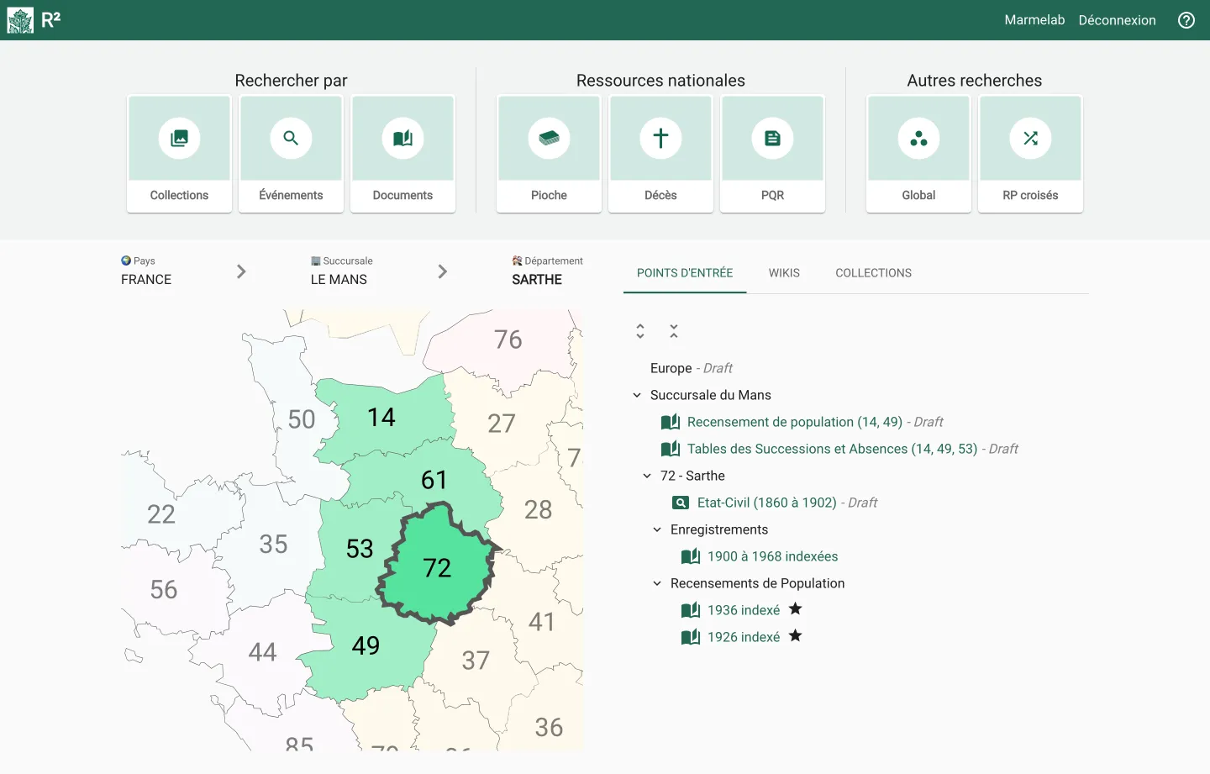Open the Collections search card icon

[x=179, y=139]
